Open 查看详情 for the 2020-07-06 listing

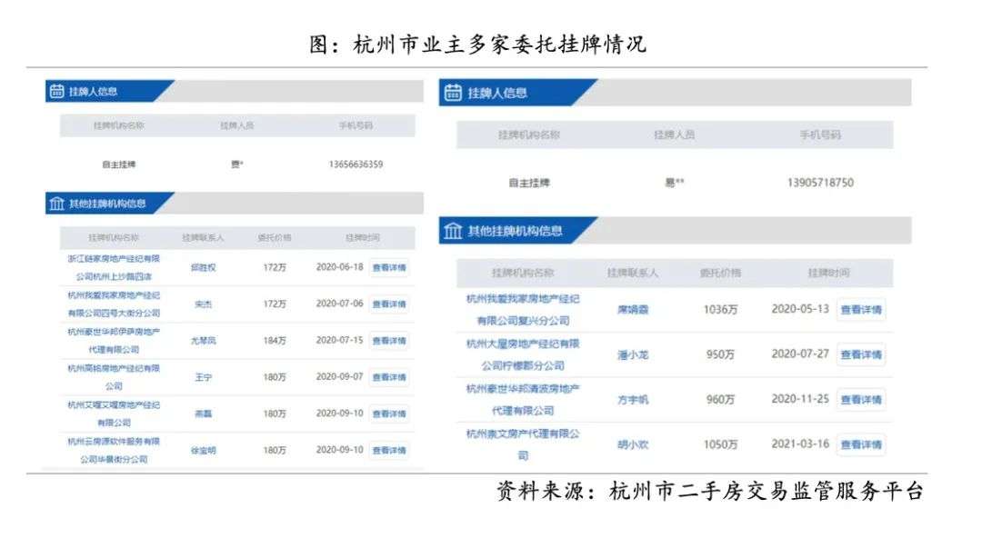point(389,304)
